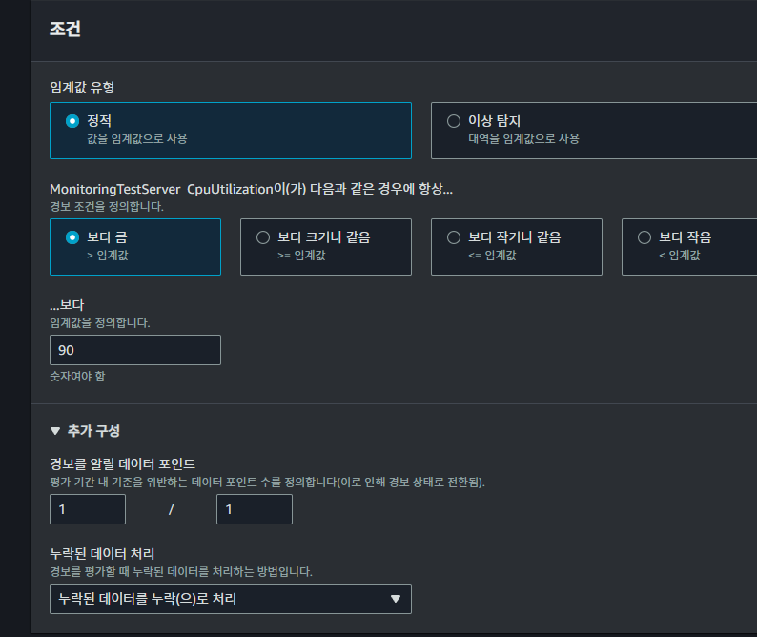Click the '<= 임계값' tile caption
757x637 pixels.
pos(492,255)
